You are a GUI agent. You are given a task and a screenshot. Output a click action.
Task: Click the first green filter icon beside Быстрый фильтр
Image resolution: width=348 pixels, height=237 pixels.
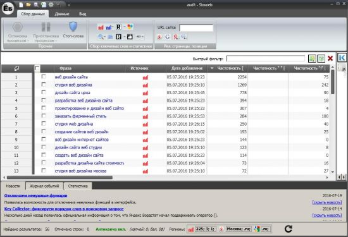pyautogui.click(x=312, y=59)
